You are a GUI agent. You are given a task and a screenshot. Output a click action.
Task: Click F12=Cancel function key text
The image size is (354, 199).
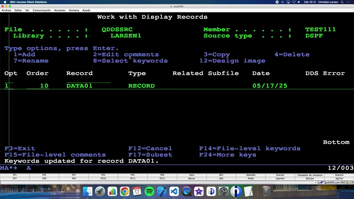[150, 148]
